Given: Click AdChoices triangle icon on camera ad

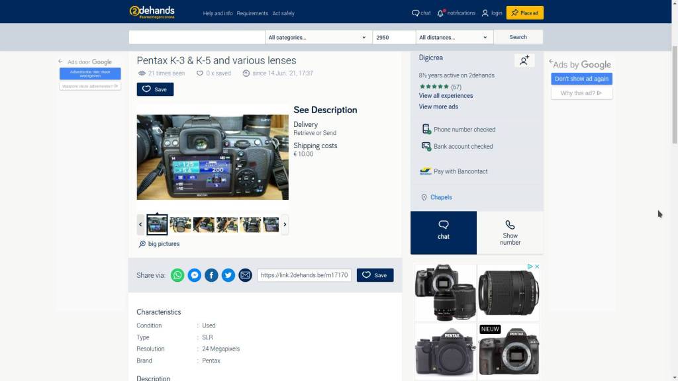Looking at the screenshot, I should [x=530, y=267].
